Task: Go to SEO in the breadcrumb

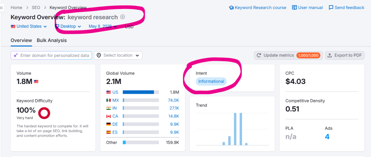Action: click(x=36, y=8)
